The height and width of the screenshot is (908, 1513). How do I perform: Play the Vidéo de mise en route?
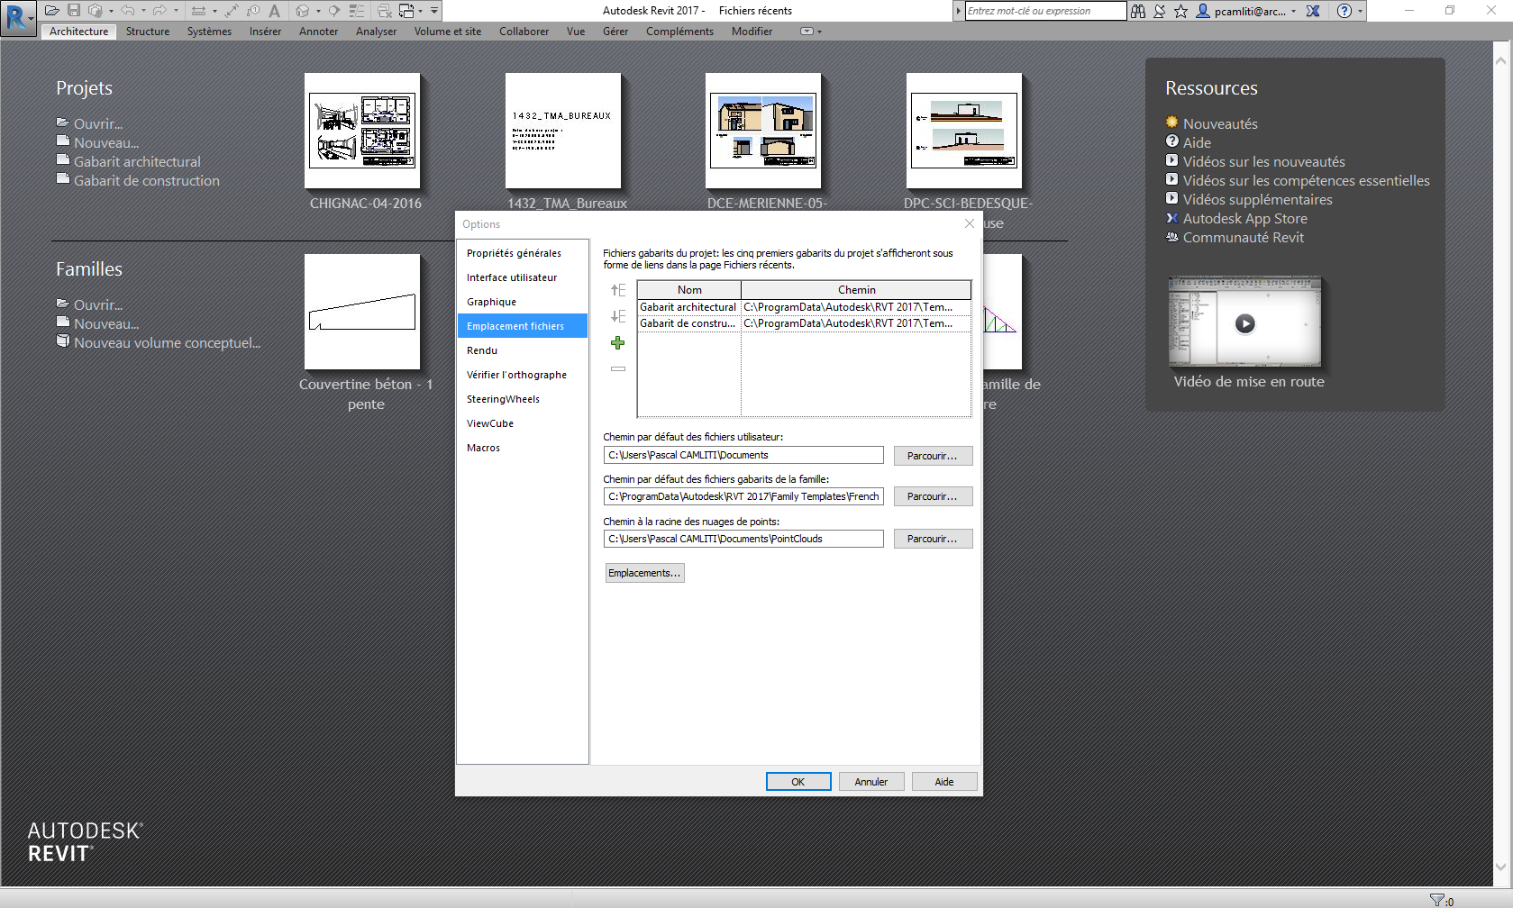1244,323
